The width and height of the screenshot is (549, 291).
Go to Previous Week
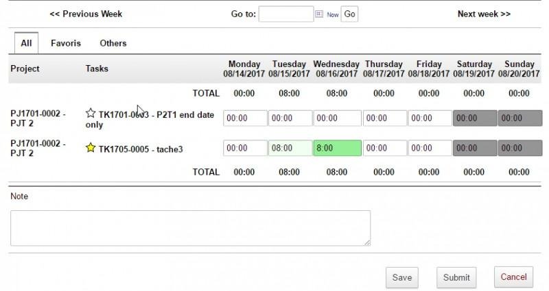click(x=86, y=14)
